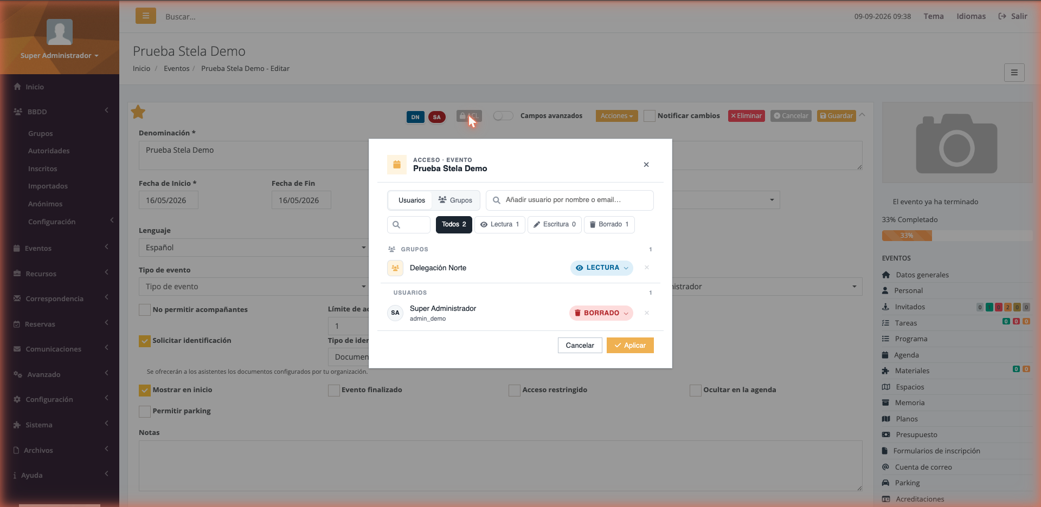This screenshot has width=1041, height=507.
Task: Uncheck Solicitar identificación
Action: pyautogui.click(x=145, y=341)
